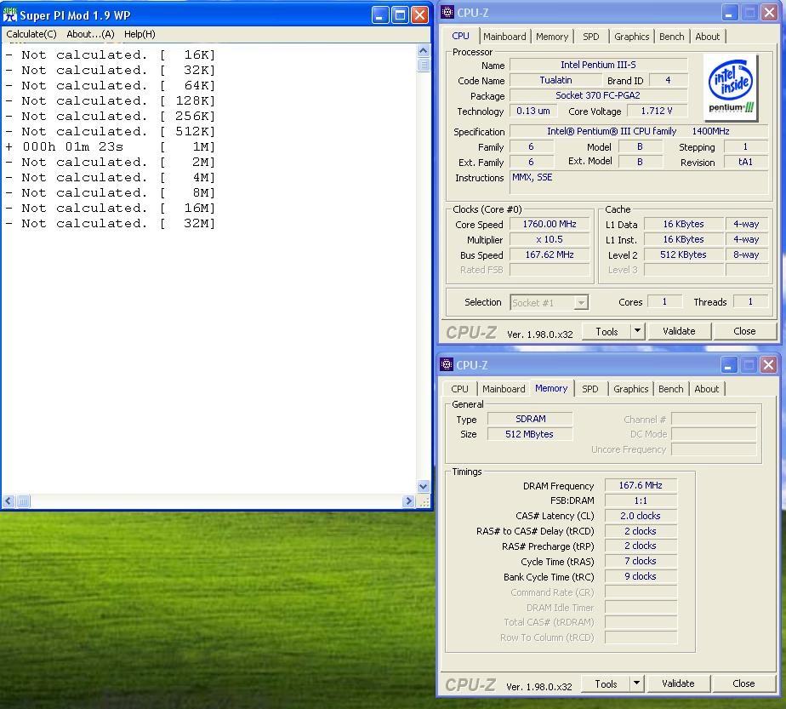The image size is (786, 709).
Task: Select Memory tab in bottom CPU-Z window
Action: pos(551,389)
